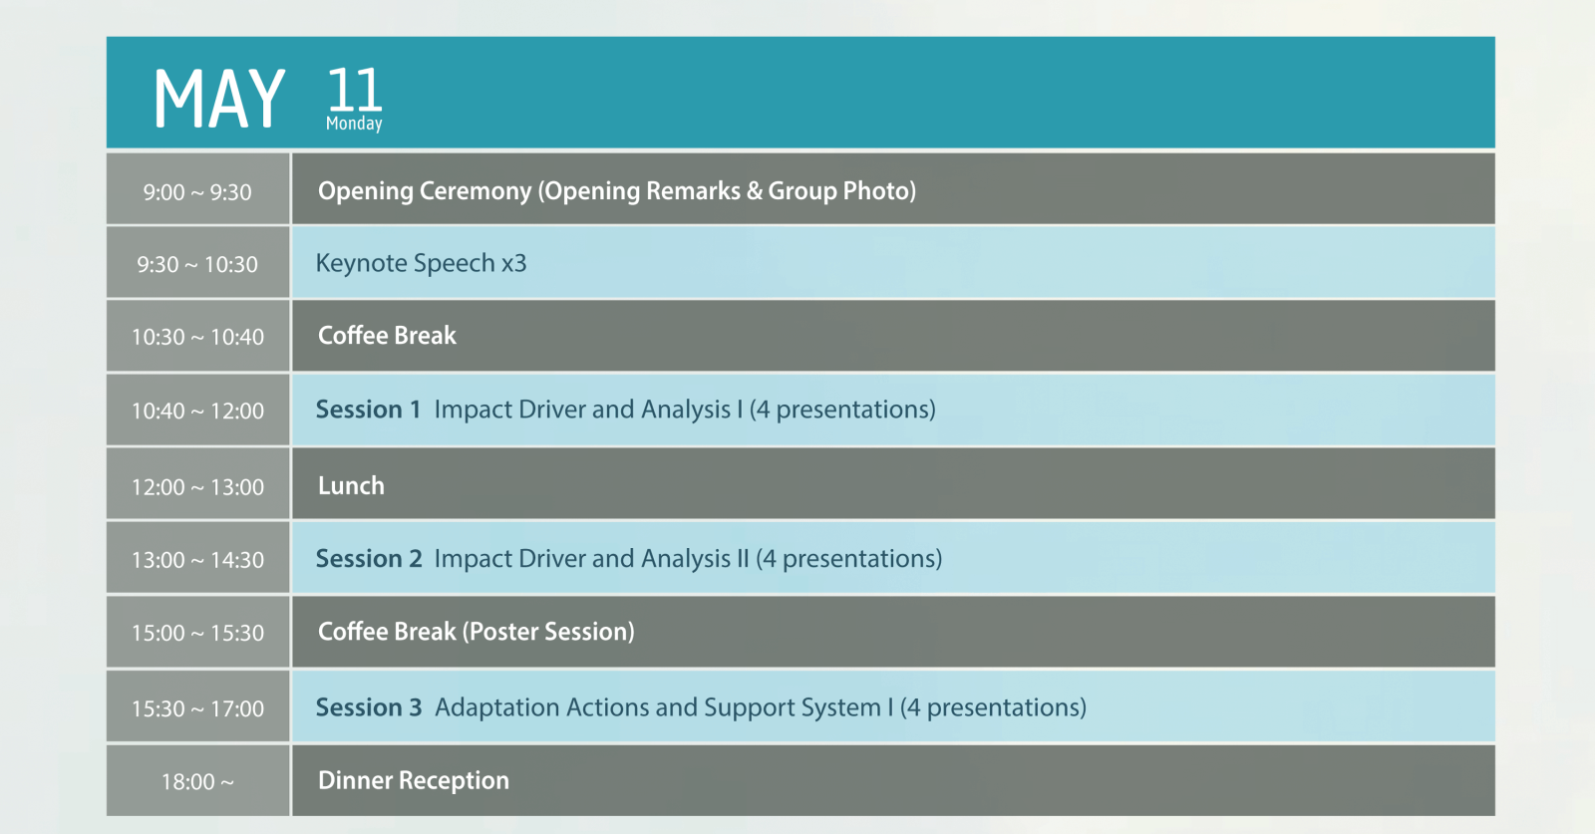Viewport: 1595px width, 834px height.
Task: Click the 15:00 ~ 15:30 time cell
Action: point(197,633)
